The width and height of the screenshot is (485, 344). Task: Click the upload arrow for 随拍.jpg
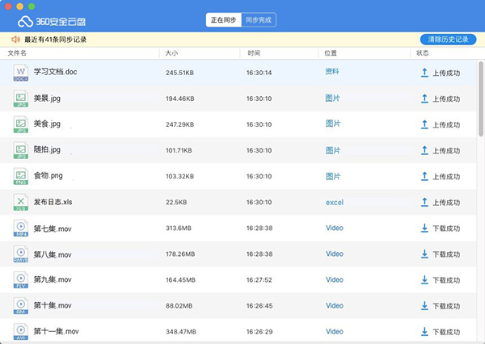tap(424, 150)
